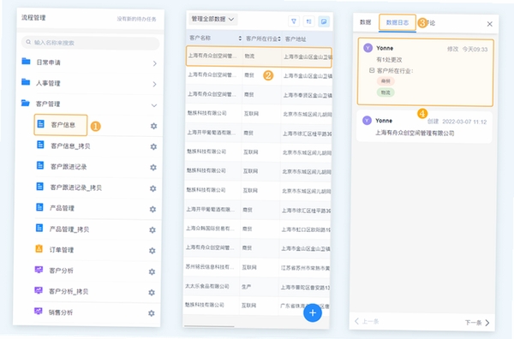The width and height of the screenshot is (514, 339).
Task: Open settings gear for 客户跟进记录
Action: click(153, 168)
